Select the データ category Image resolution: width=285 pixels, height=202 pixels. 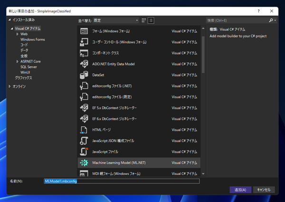tap(24, 50)
